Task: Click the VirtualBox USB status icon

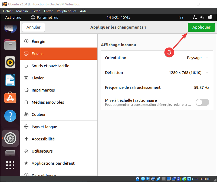Action: [x=159, y=179]
